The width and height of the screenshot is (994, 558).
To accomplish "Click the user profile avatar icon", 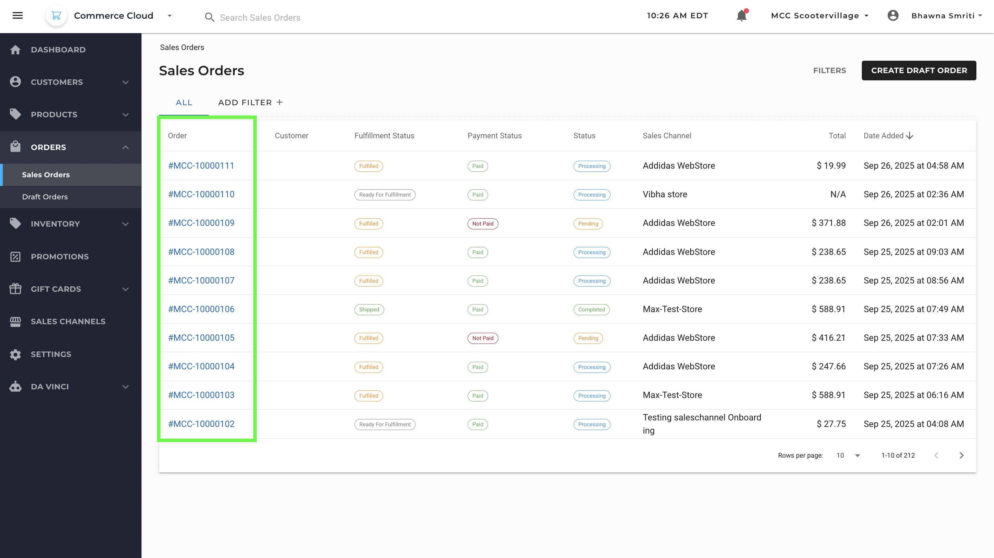I will click(x=893, y=16).
